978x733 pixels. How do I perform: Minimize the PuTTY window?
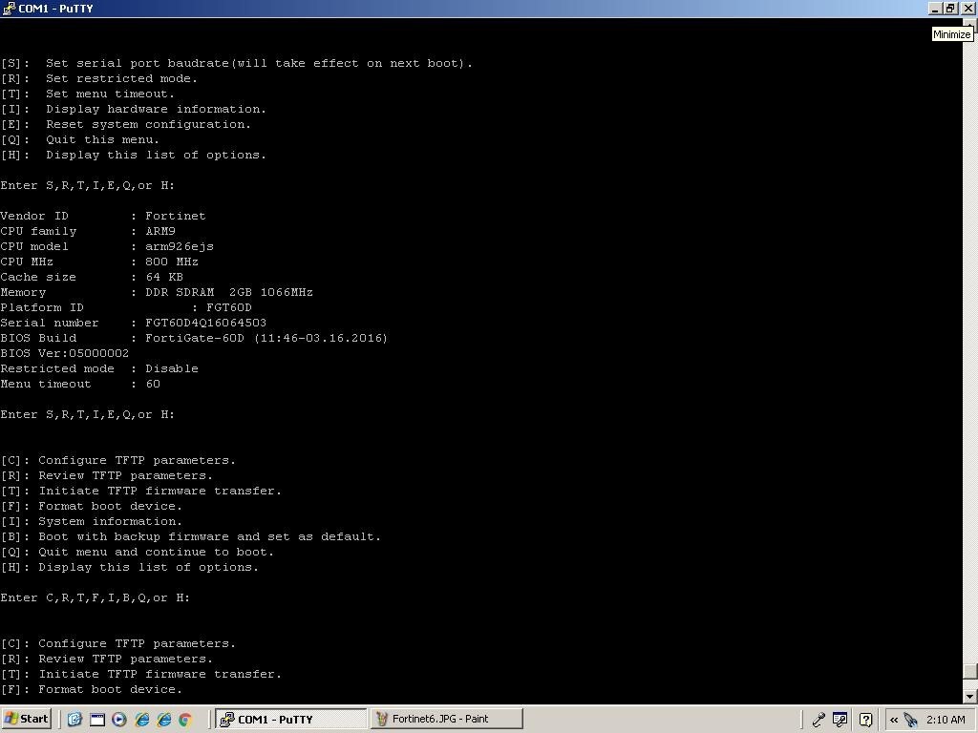[935, 8]
